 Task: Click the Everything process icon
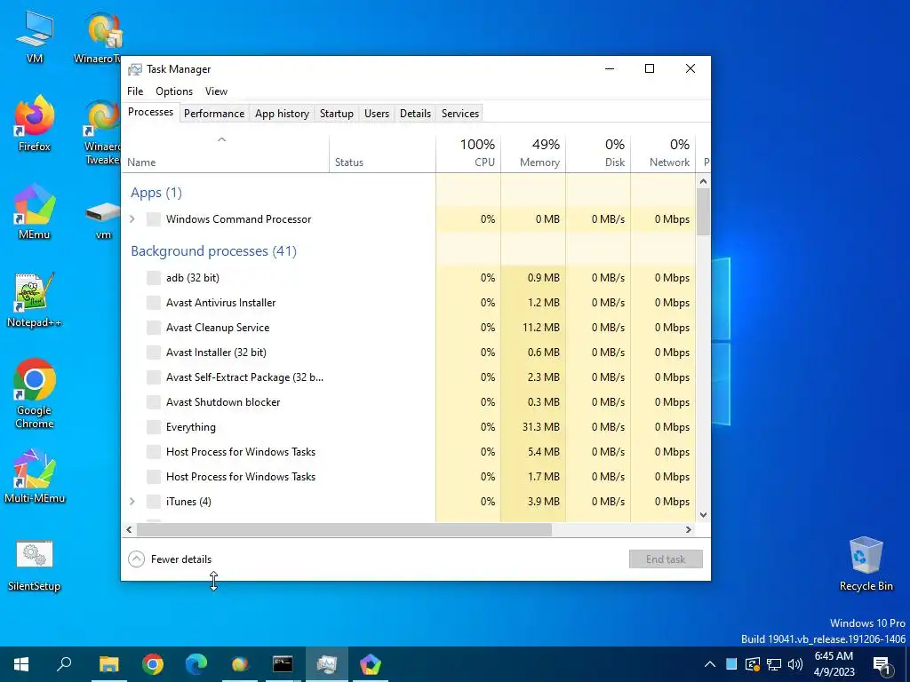click(x=153, y=427)
